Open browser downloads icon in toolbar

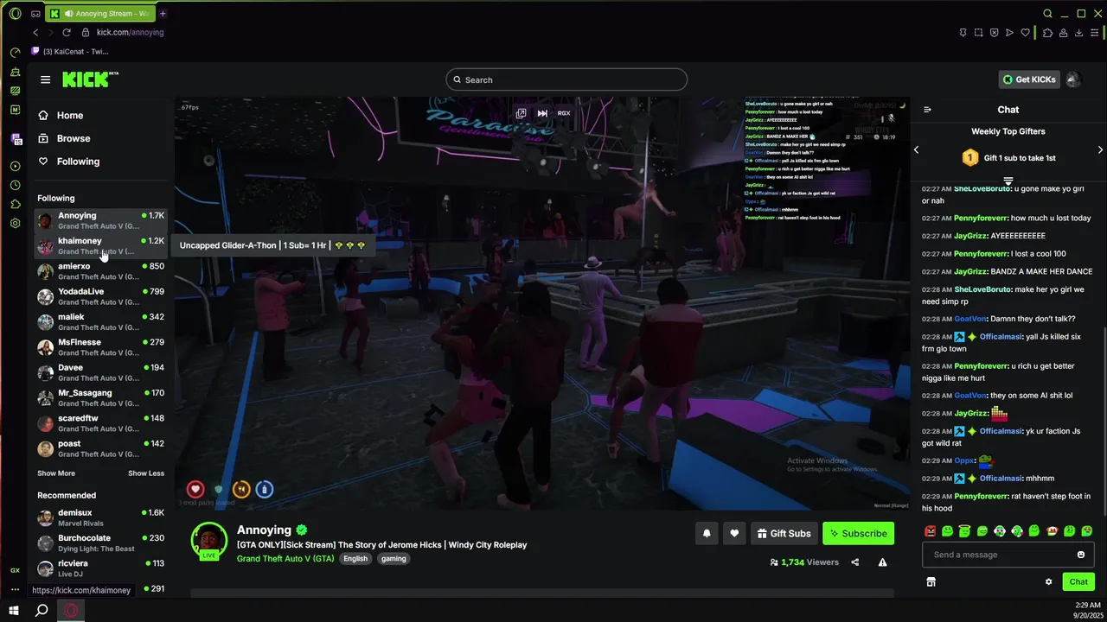[1078, 33]
